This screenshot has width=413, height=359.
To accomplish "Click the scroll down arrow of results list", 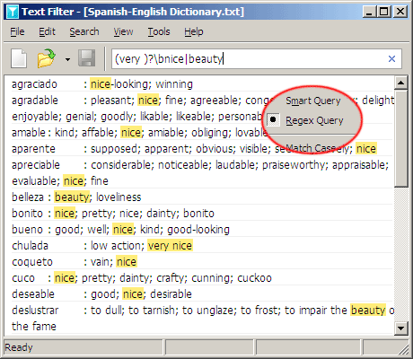I will (x=400, y=328).
